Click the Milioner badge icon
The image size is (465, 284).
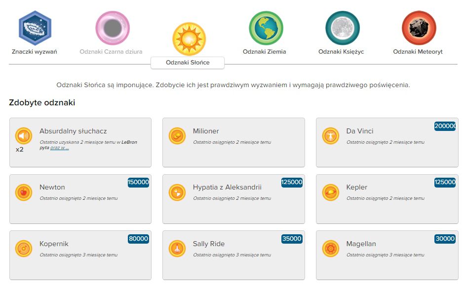(x=177, y=135)
